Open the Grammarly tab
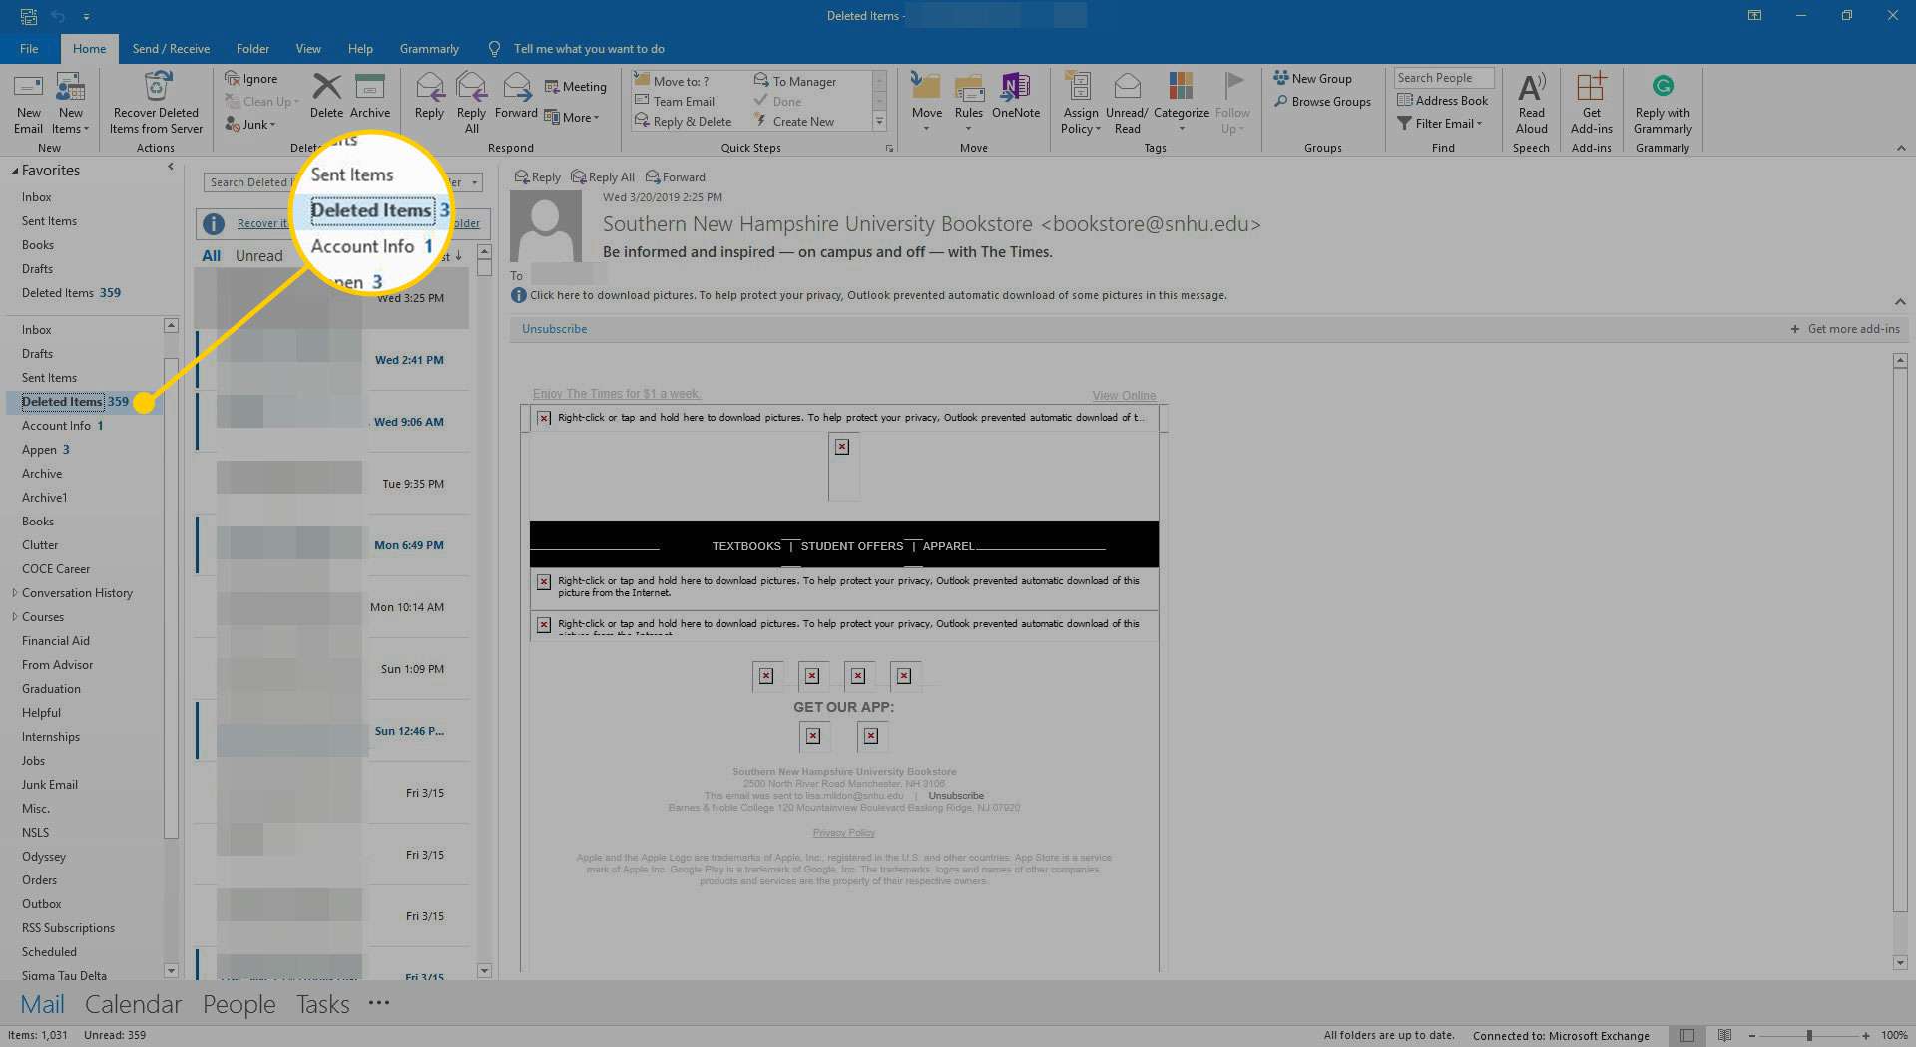1916x1047 pixels. (x=429, y=48)
